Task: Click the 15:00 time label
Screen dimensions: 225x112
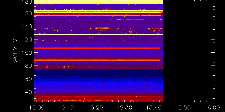Action: [37, 108]
